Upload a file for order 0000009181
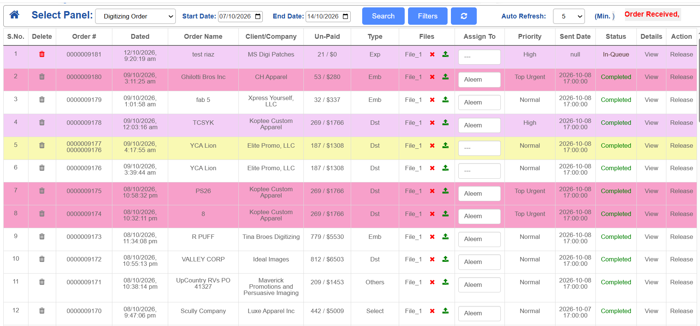The height and width of the screenshot is (326, 700). [446, 54]
